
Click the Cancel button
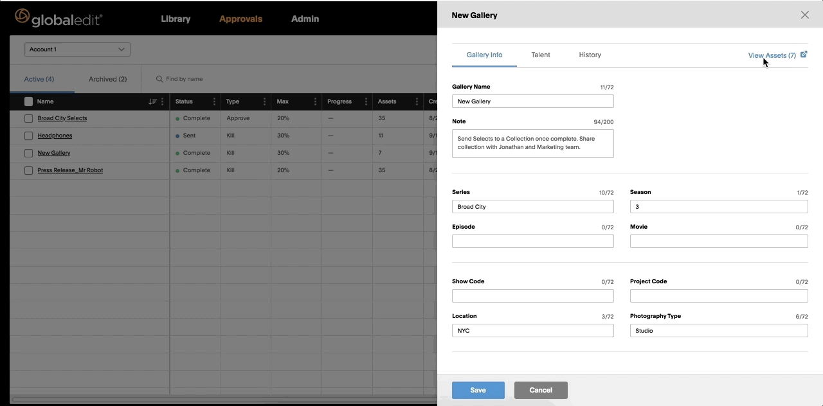pos(541,390)
